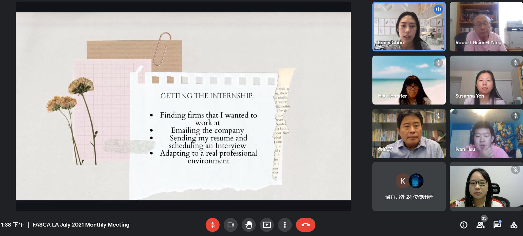The height and width of the screenshot is (236, 523).
Task: Click the shared presentation slide
Action: click(183, 106)
